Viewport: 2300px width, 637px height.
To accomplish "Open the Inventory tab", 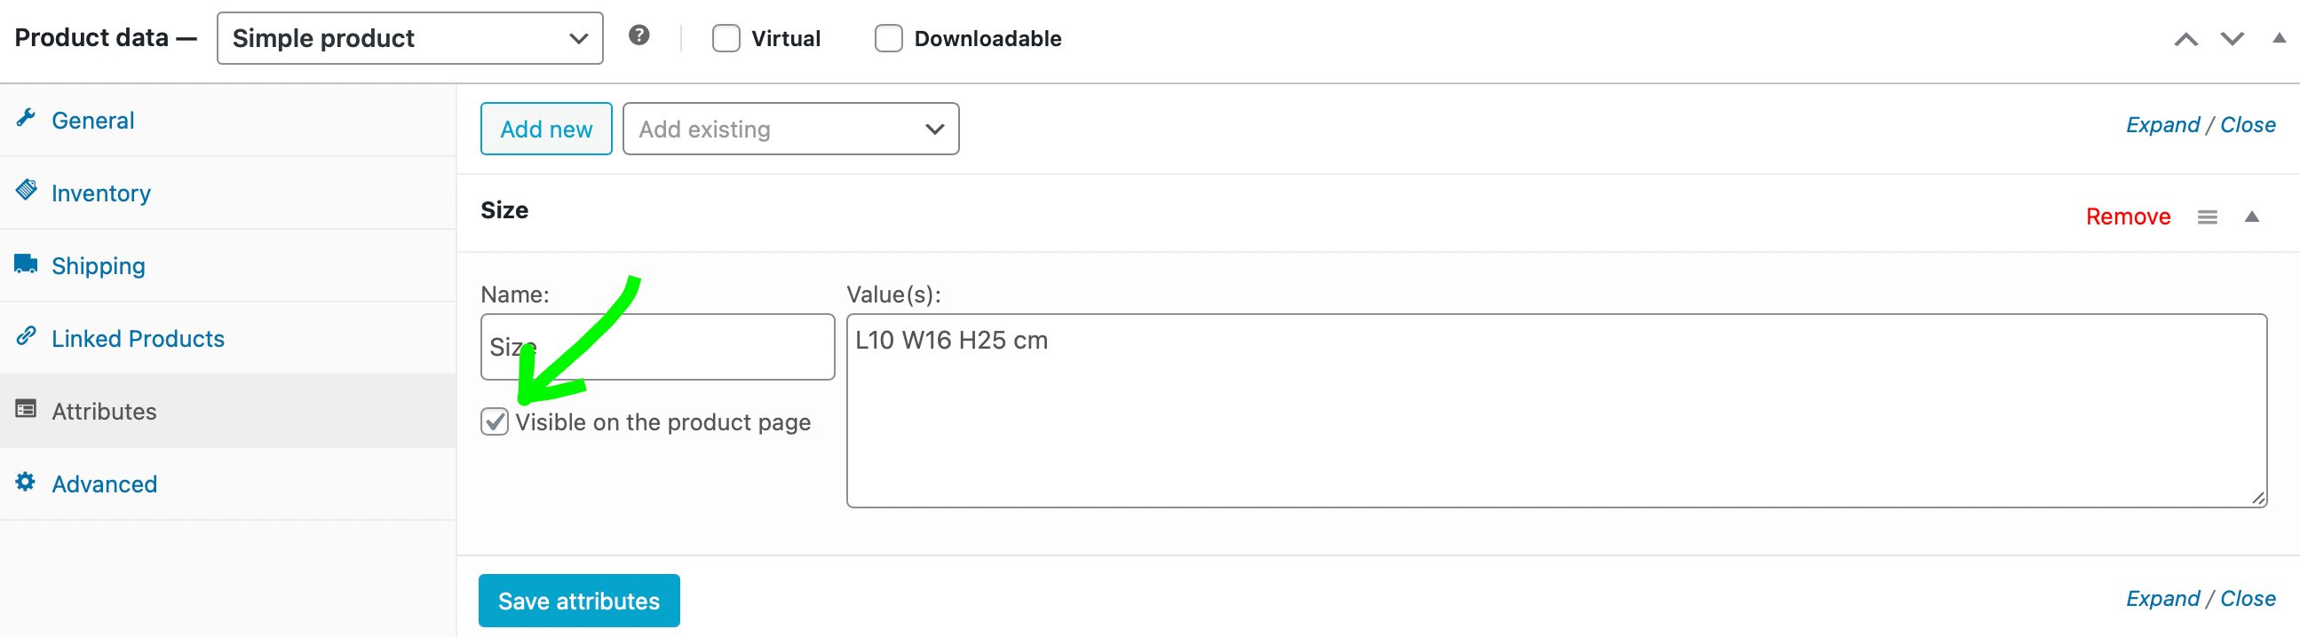I will pyautogui.click(x=101, y=193).
